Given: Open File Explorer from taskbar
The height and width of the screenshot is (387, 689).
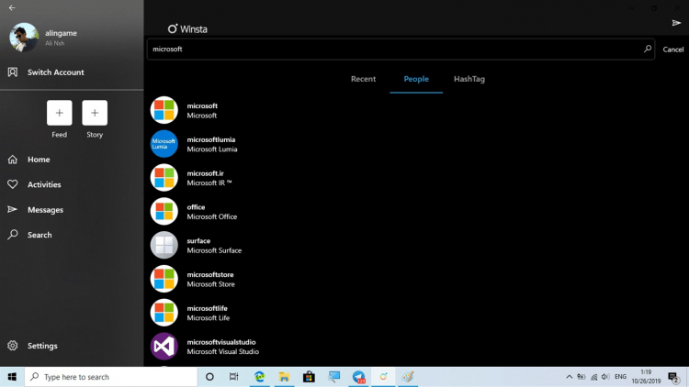Looking at the screenshot, I should click(x=284, y=377).
